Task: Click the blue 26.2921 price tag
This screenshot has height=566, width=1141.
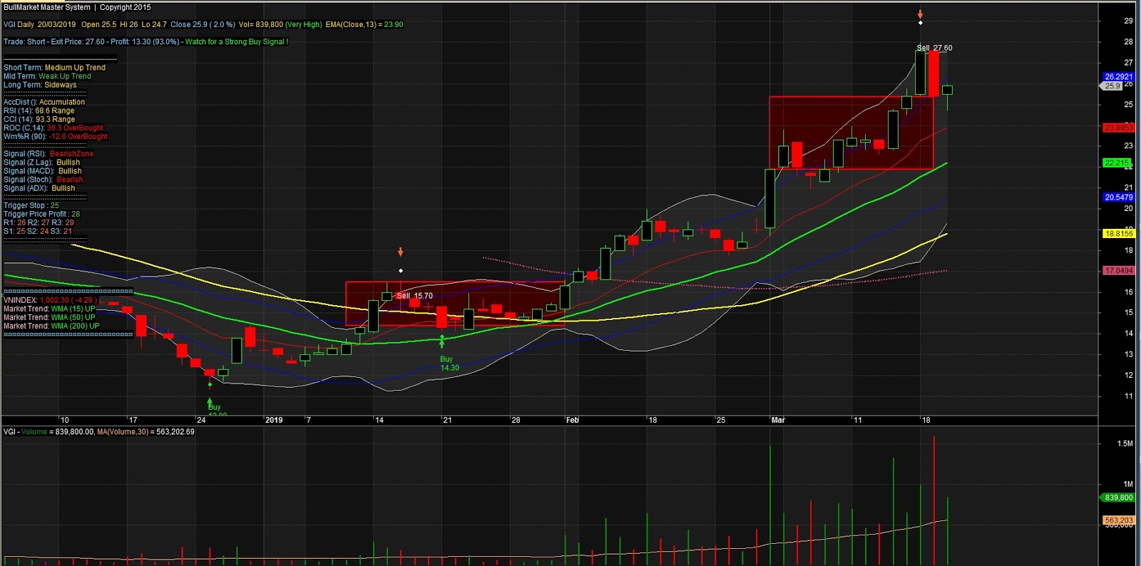Action: coord(1118,77)
